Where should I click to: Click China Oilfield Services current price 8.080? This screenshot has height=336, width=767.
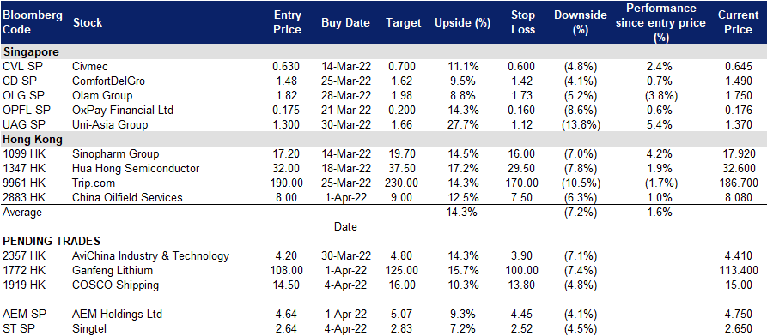(738, 198)
